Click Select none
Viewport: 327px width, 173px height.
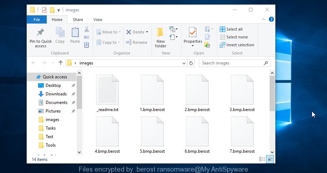click(234, 37)
